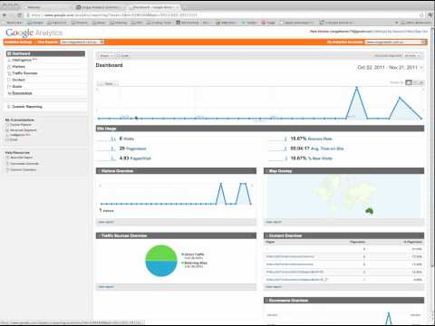Click the Visitors Overview widget header
Image resolution: width=435 pixels, height=326 pixels.
(x=176, y=171)
